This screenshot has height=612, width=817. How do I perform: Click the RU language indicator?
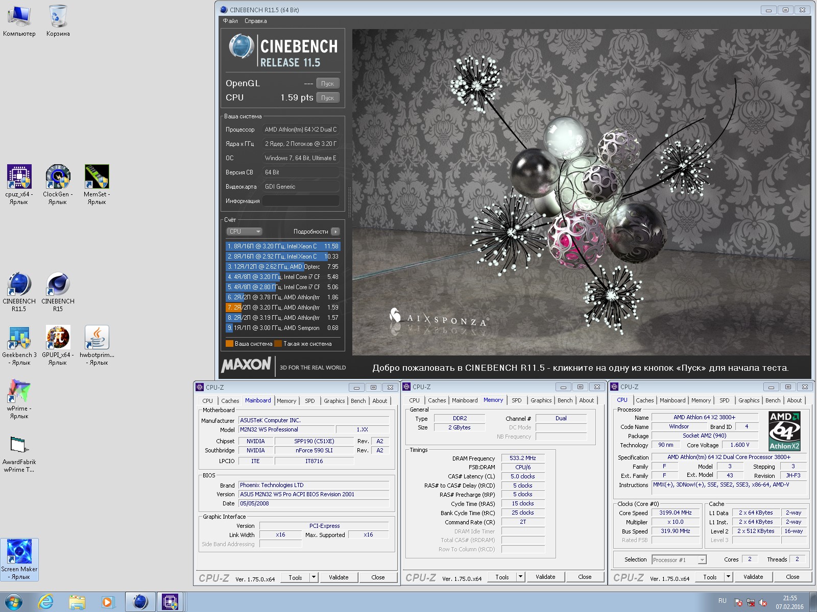(722, 601)
